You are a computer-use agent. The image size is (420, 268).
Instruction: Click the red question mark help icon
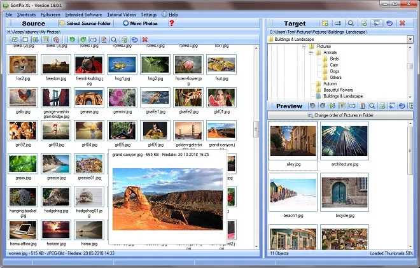(x=171, y=24)
